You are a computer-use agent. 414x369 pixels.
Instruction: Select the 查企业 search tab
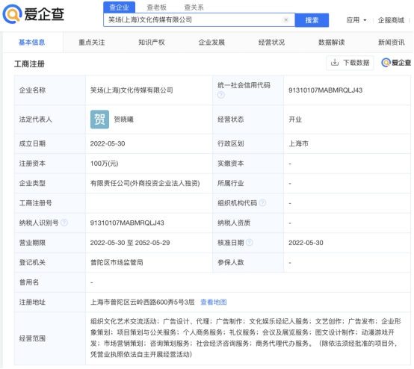pyautogui.click(x=119, y=7)
